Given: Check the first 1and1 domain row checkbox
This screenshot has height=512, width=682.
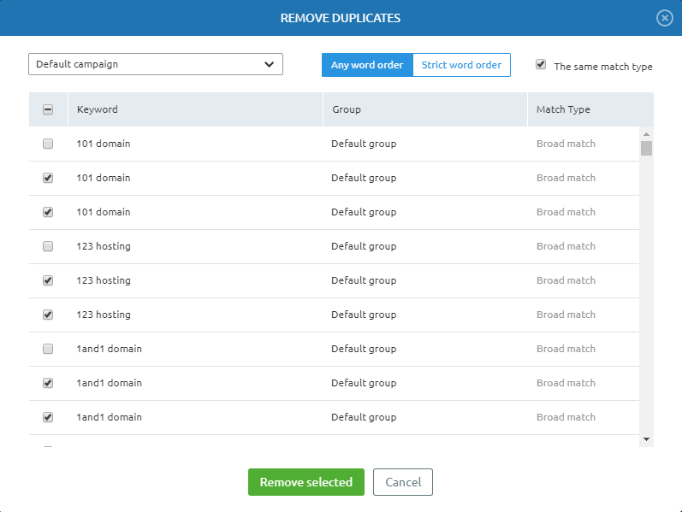Looking at the screenshot, I should click(x=48, y=349).
